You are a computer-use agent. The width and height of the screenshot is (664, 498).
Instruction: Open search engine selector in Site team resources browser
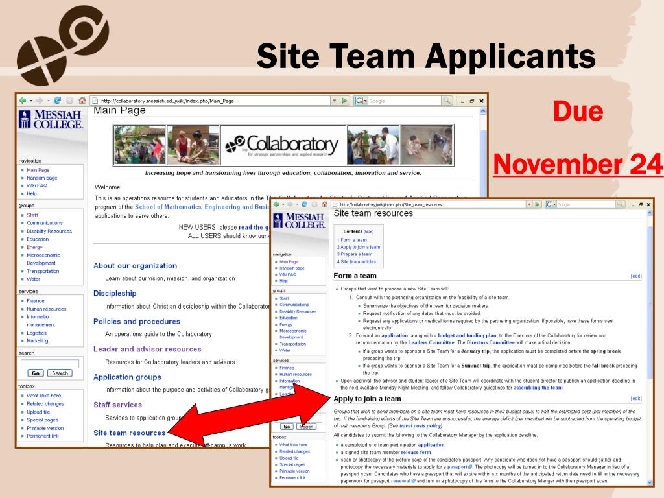pos(551,204)
